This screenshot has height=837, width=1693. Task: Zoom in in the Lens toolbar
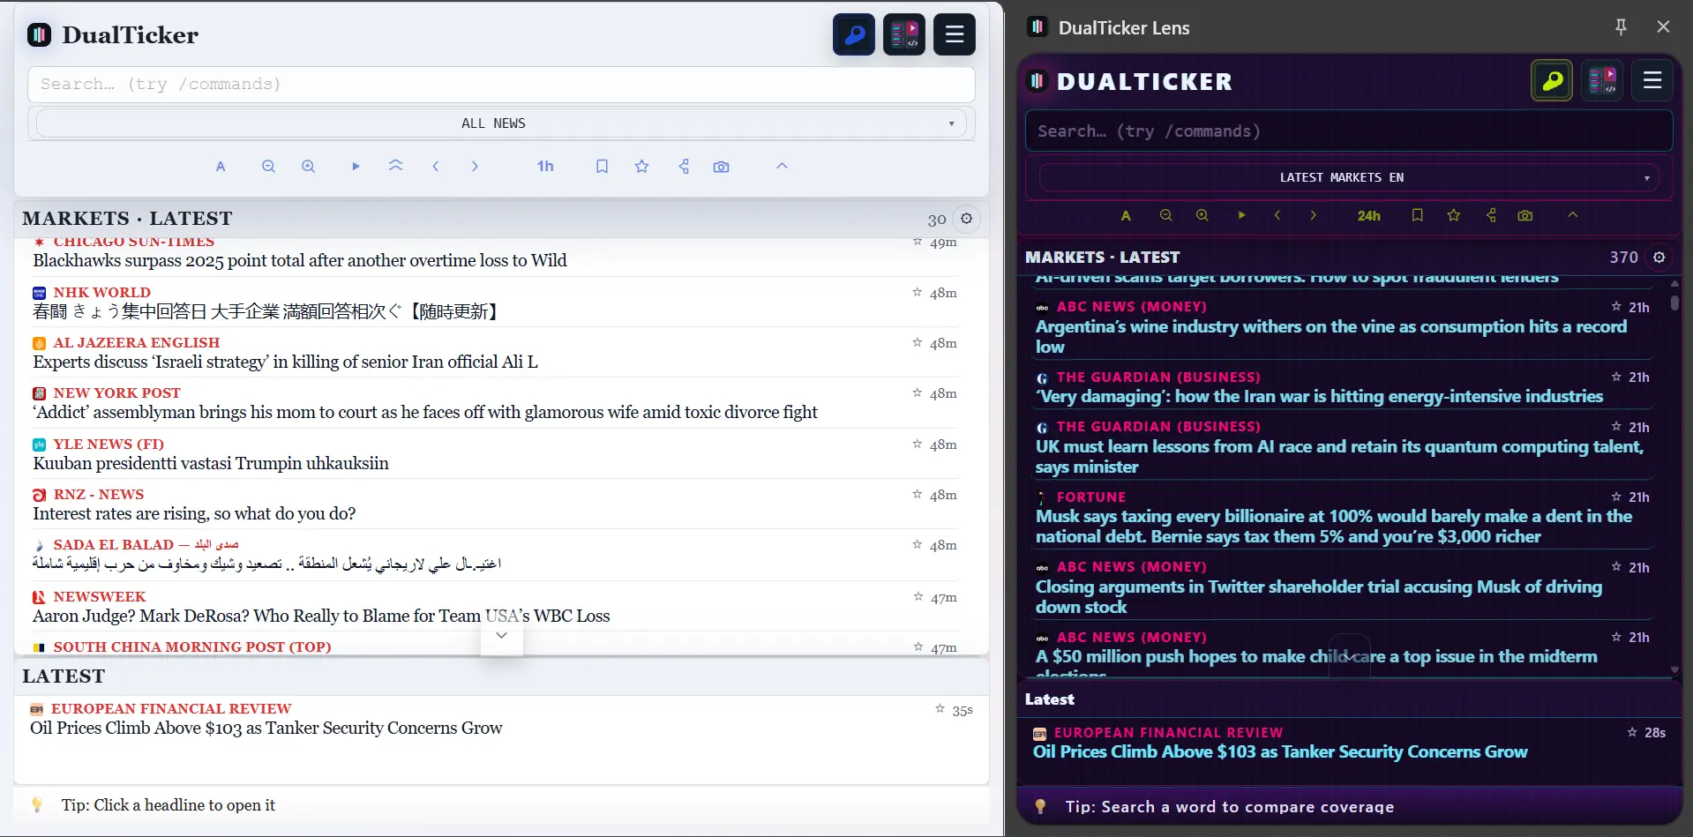[x=1202, y=216]
